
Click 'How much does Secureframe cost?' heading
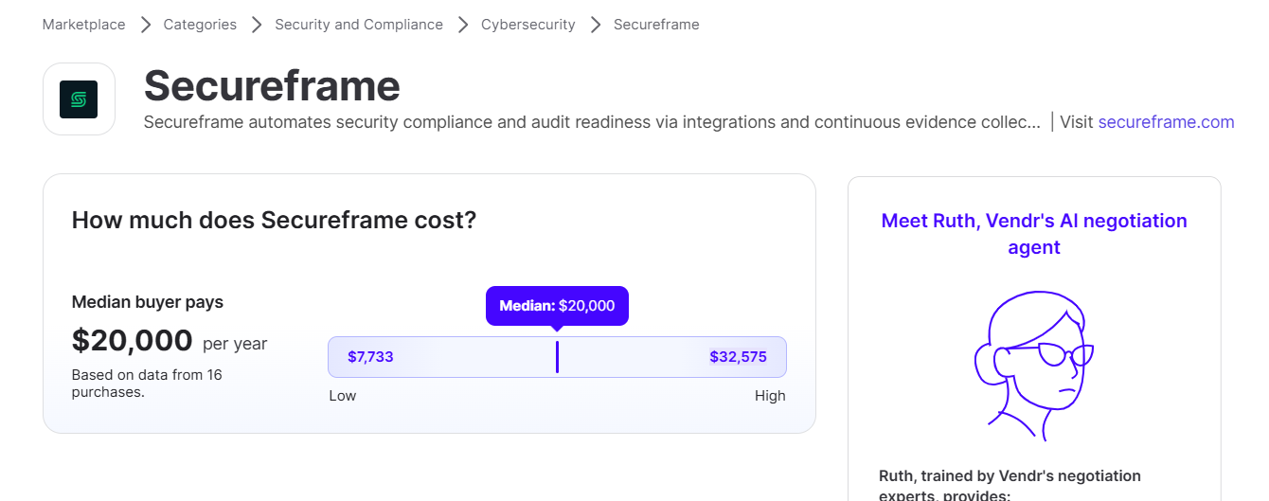point(274,221)
